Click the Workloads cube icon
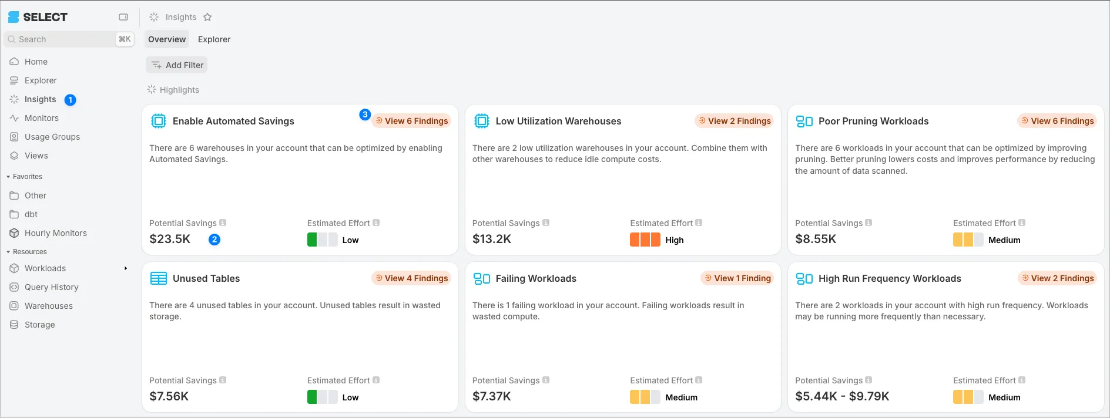Viewport: 1110px width, 418px height. click(14, 268)
